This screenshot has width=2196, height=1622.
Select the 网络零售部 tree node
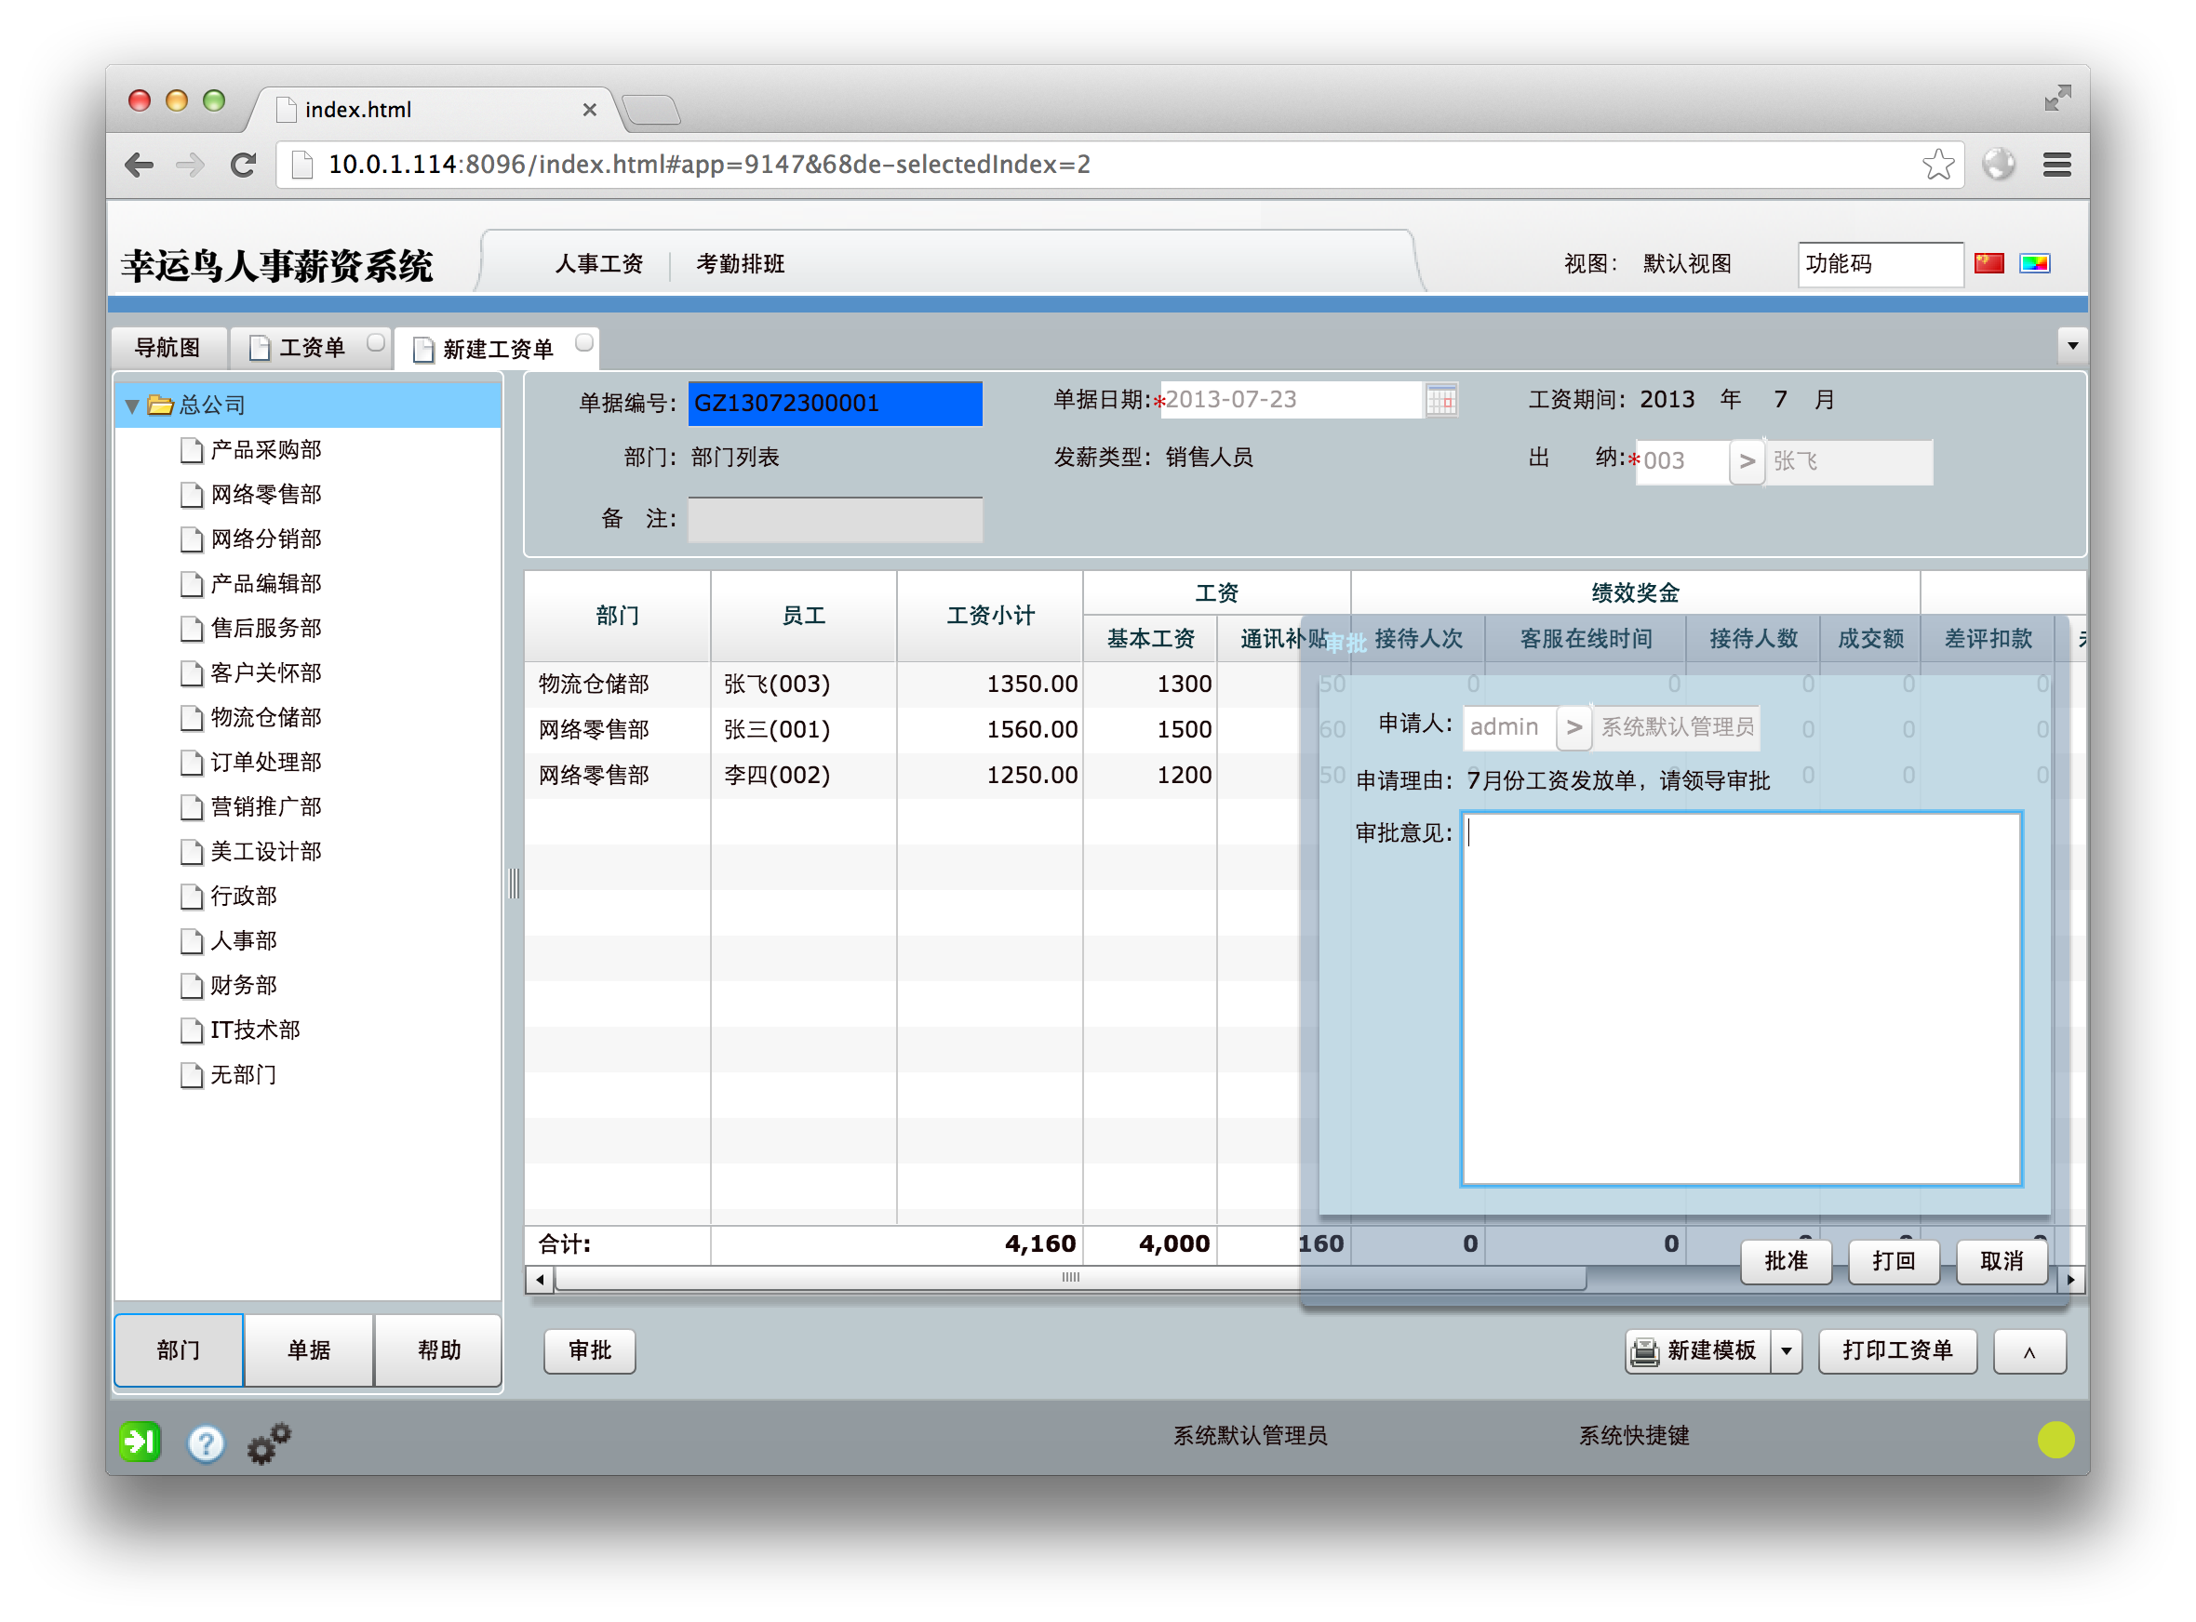pos(265,494)
